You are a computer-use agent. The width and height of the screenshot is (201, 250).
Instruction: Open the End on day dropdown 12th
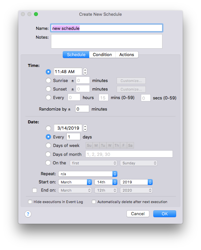coord(106,190)
